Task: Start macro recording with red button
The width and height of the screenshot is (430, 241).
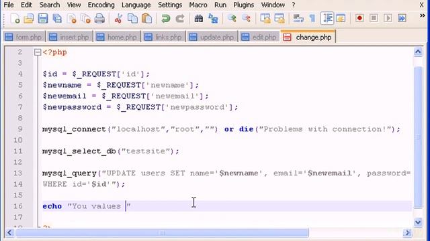Action: 359,19
